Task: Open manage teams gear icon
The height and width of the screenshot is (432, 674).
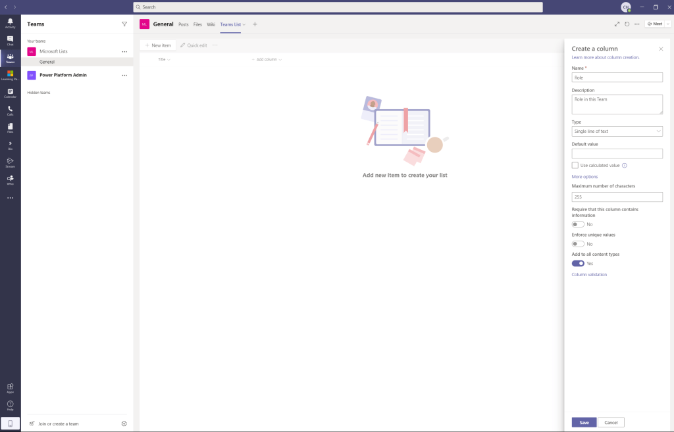Action: 124,424
